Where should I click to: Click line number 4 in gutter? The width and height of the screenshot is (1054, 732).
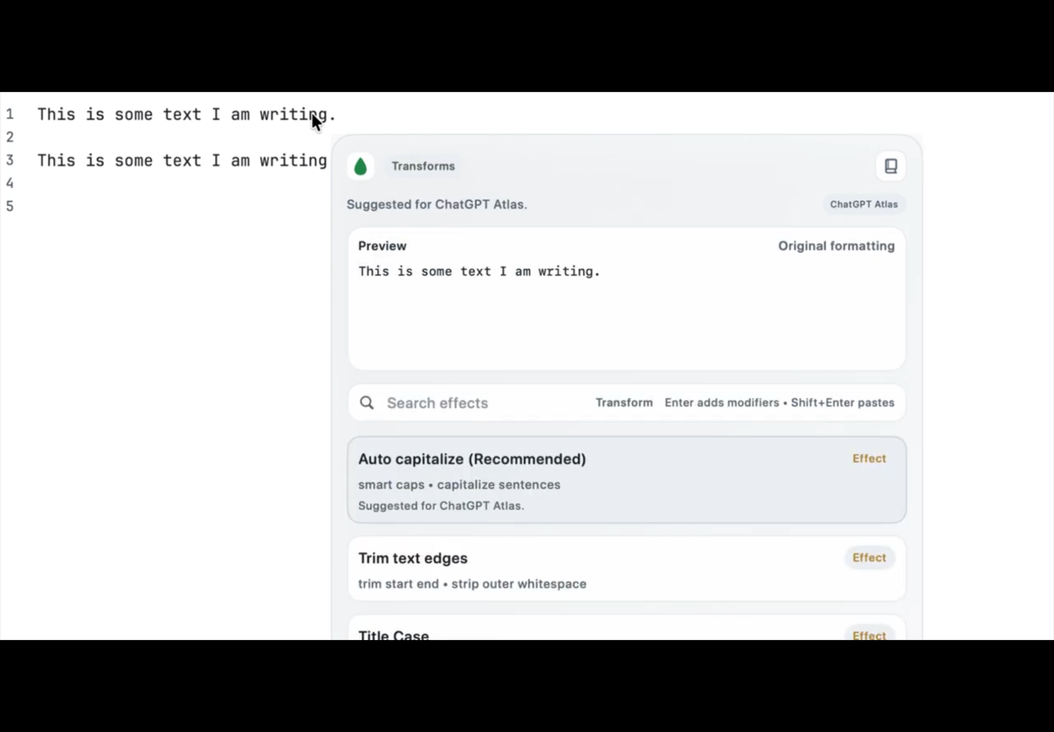tap(10, 183)
